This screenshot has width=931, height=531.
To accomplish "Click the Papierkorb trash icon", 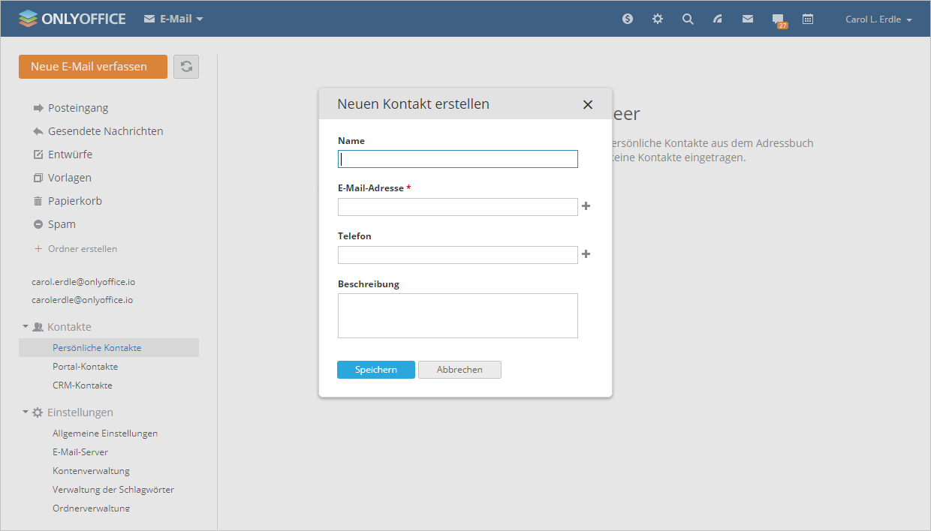I will click(38, 201).
